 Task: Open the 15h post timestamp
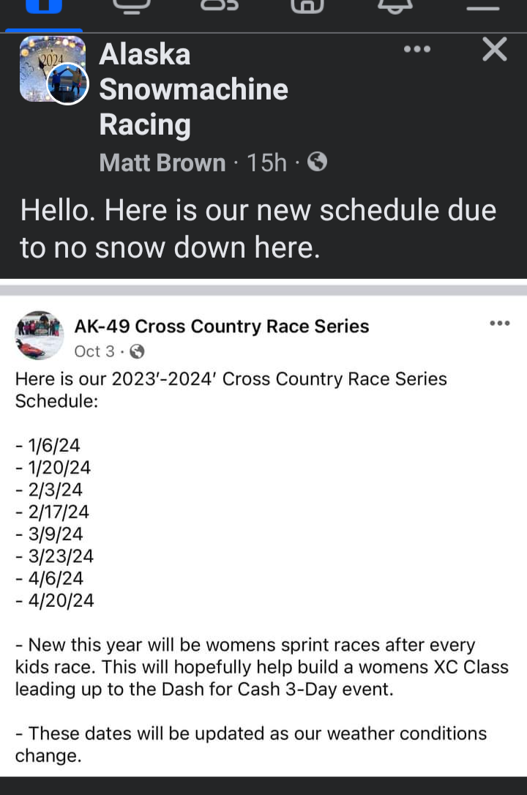pos(266,163)
